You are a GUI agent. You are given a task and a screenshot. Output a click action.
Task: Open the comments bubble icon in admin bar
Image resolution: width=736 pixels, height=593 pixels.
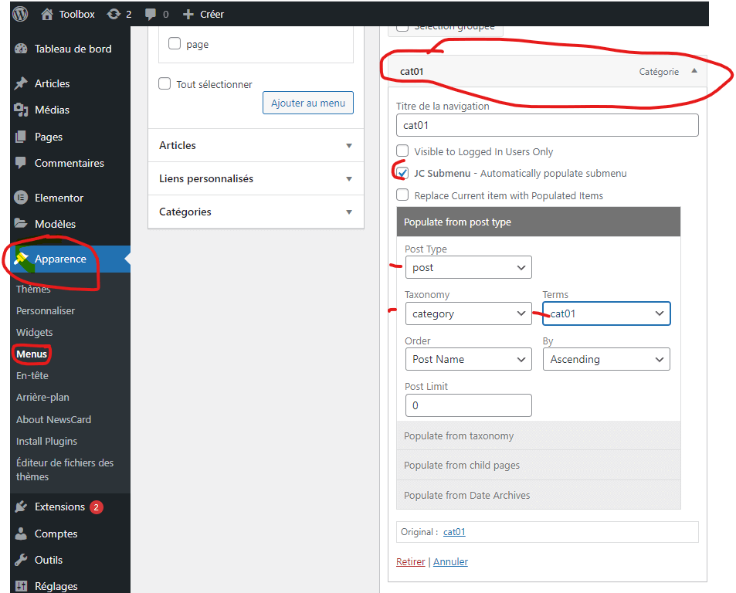tap(150, 14)
